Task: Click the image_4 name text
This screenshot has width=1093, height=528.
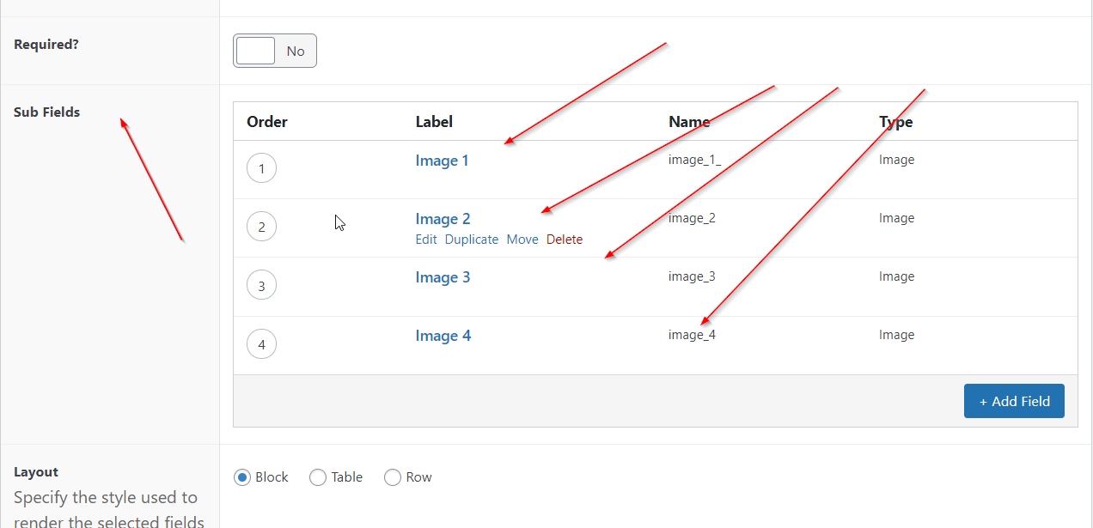Action: (692, 335)
